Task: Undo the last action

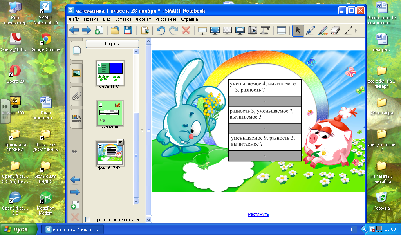Action: (161, 31)
